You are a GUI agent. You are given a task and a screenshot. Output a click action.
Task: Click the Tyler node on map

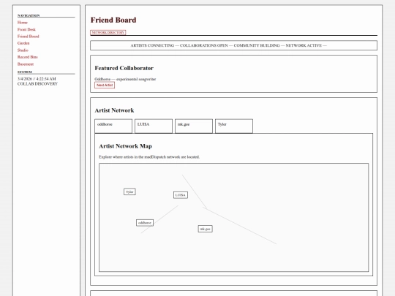point(129,191)
